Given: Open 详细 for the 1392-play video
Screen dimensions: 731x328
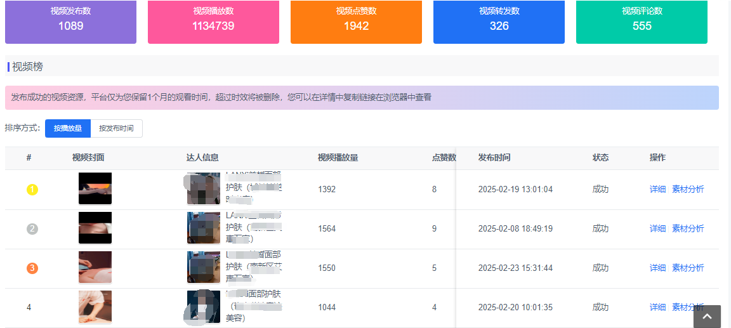Looking at the screenshot, I should coord(657,189).
